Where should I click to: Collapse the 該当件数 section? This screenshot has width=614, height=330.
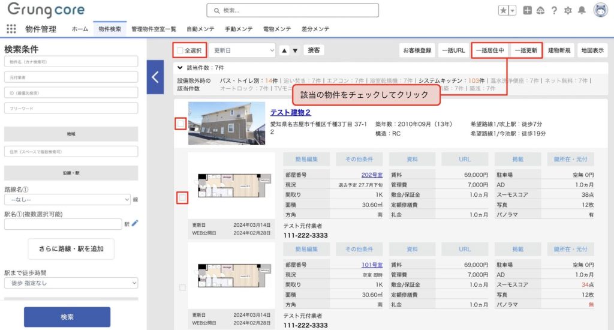pyautogui.click(x=180, y=68)
